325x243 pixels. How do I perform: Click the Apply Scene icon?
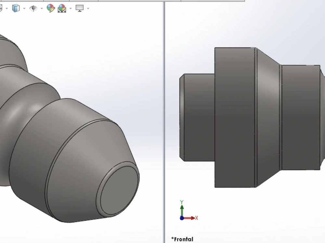62,8
